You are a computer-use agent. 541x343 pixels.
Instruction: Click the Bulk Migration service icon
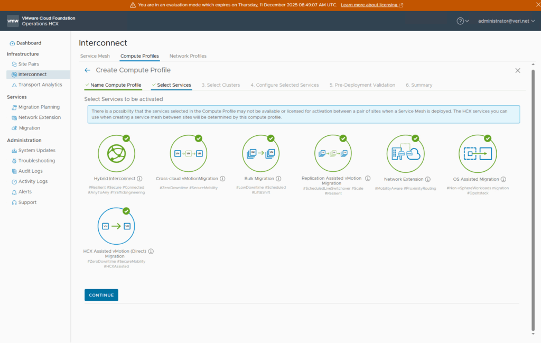(261, 153)
